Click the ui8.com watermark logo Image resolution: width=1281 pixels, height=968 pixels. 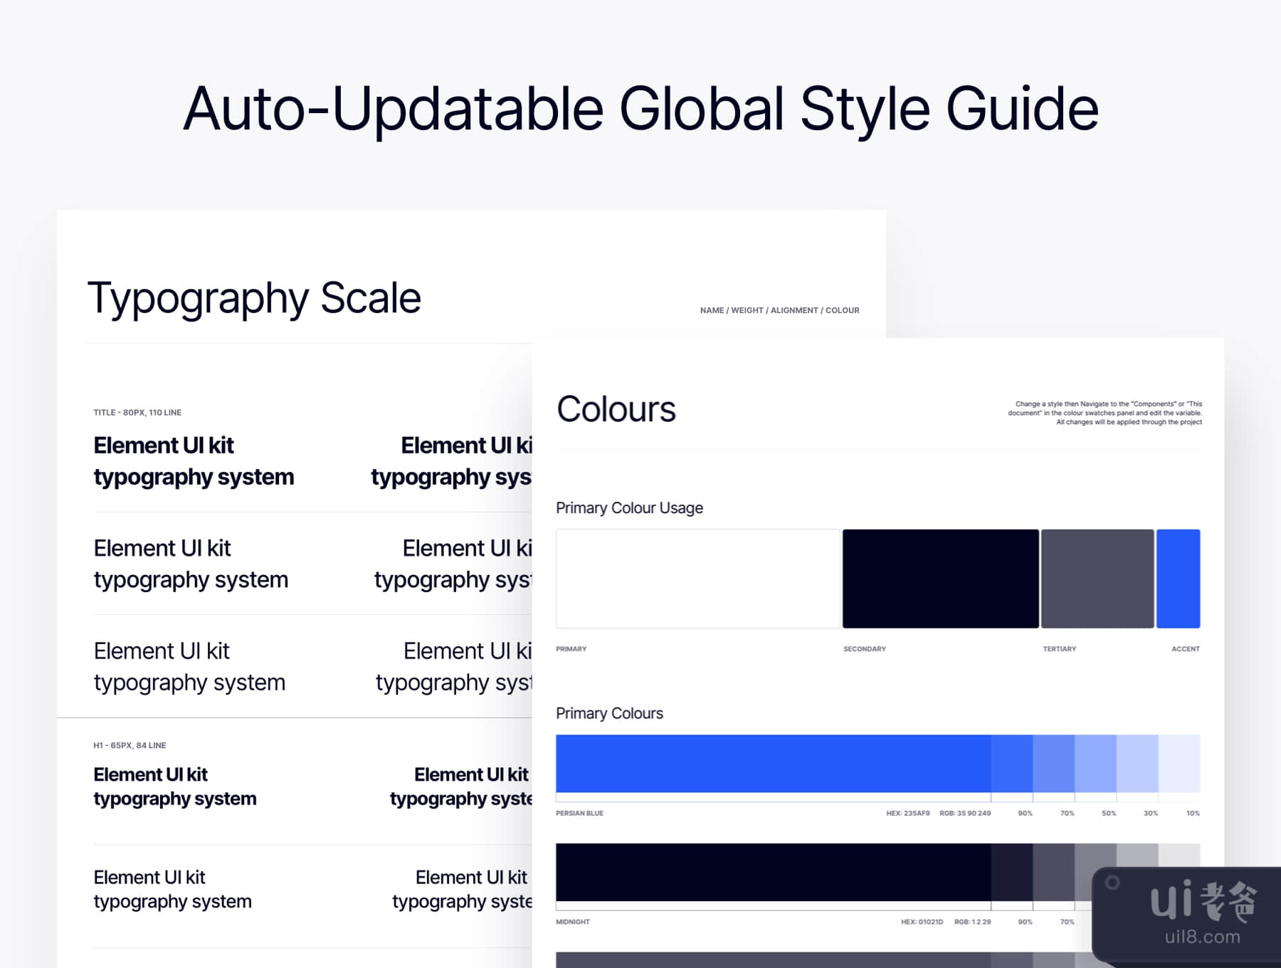(1202, 915)
